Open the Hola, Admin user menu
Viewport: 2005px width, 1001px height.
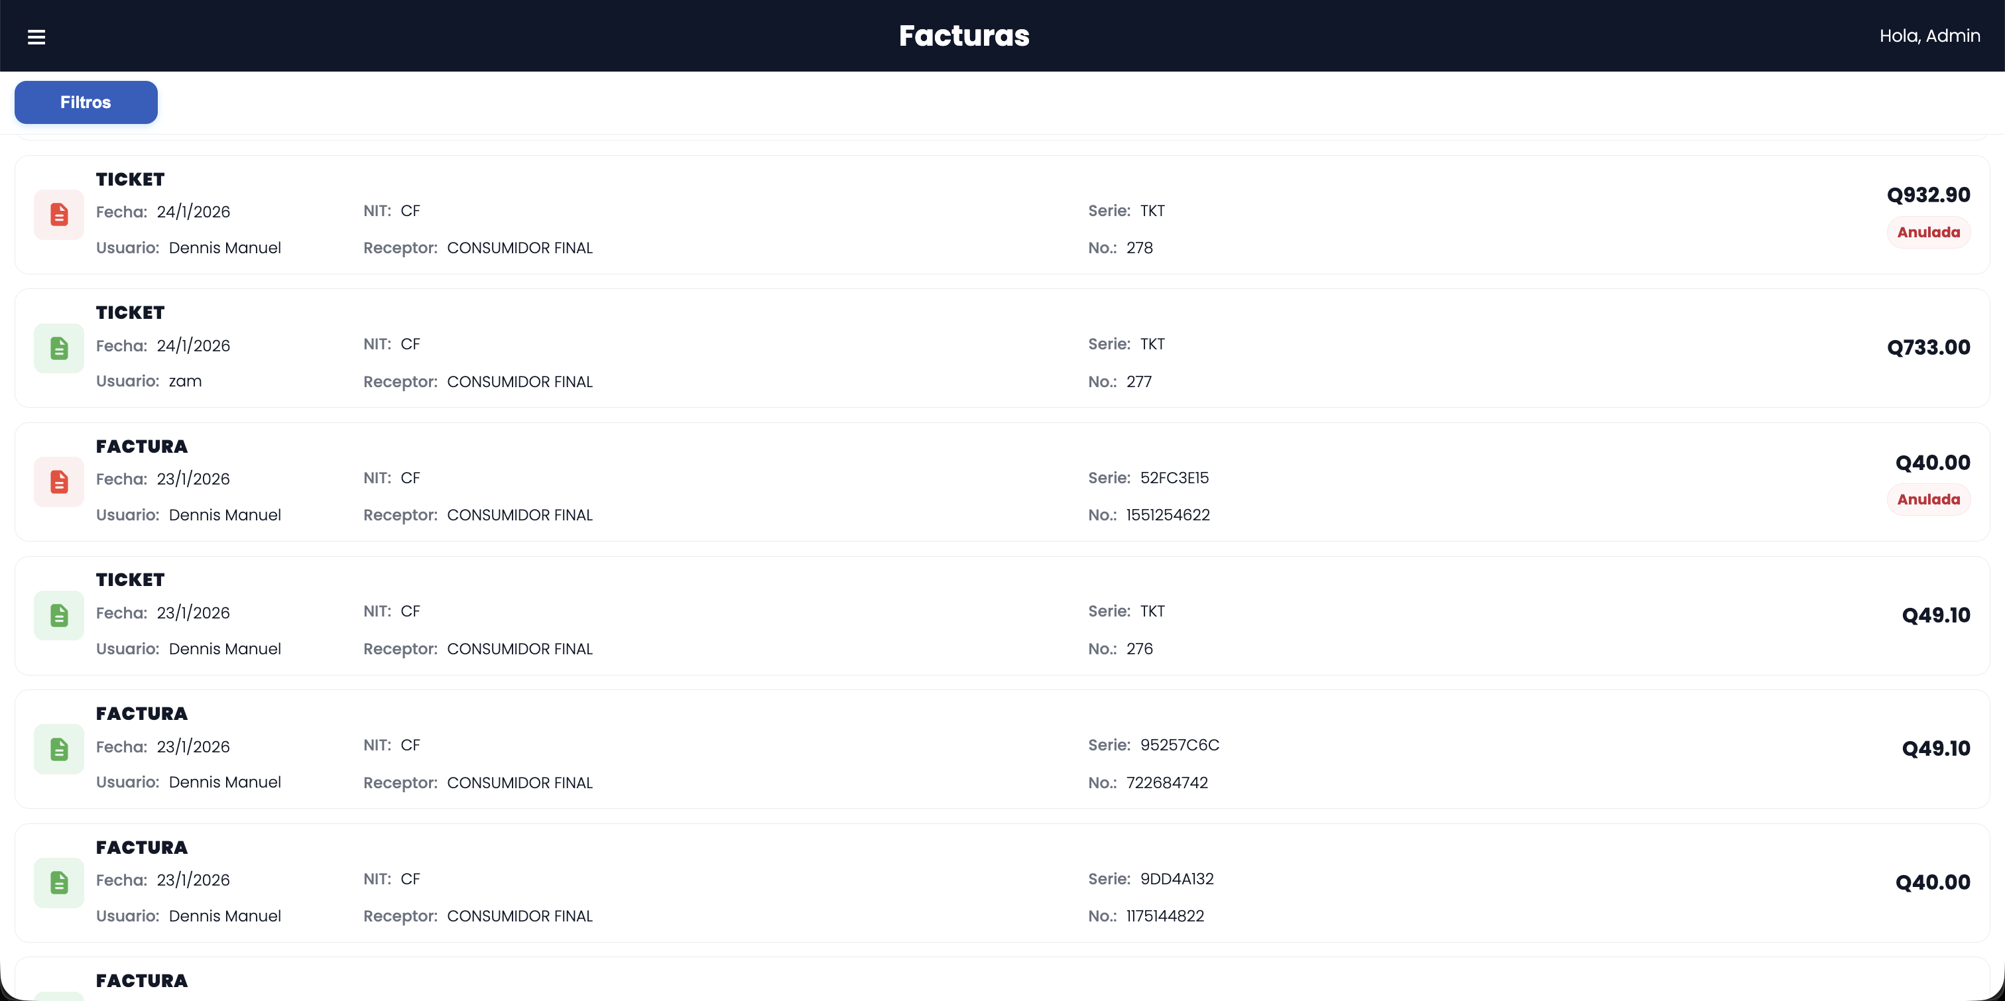tap(1929, 36)
